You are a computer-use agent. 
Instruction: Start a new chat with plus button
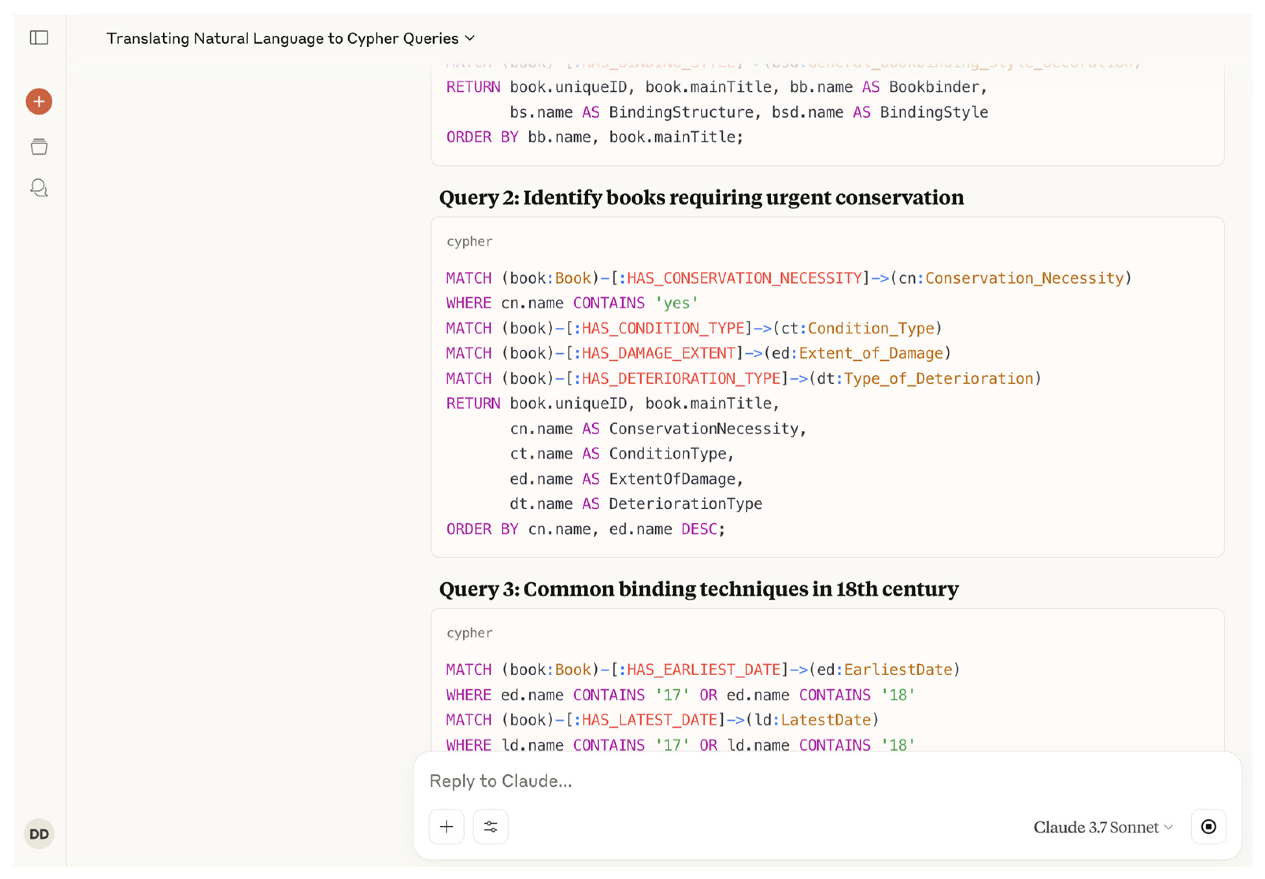point(39,102)
